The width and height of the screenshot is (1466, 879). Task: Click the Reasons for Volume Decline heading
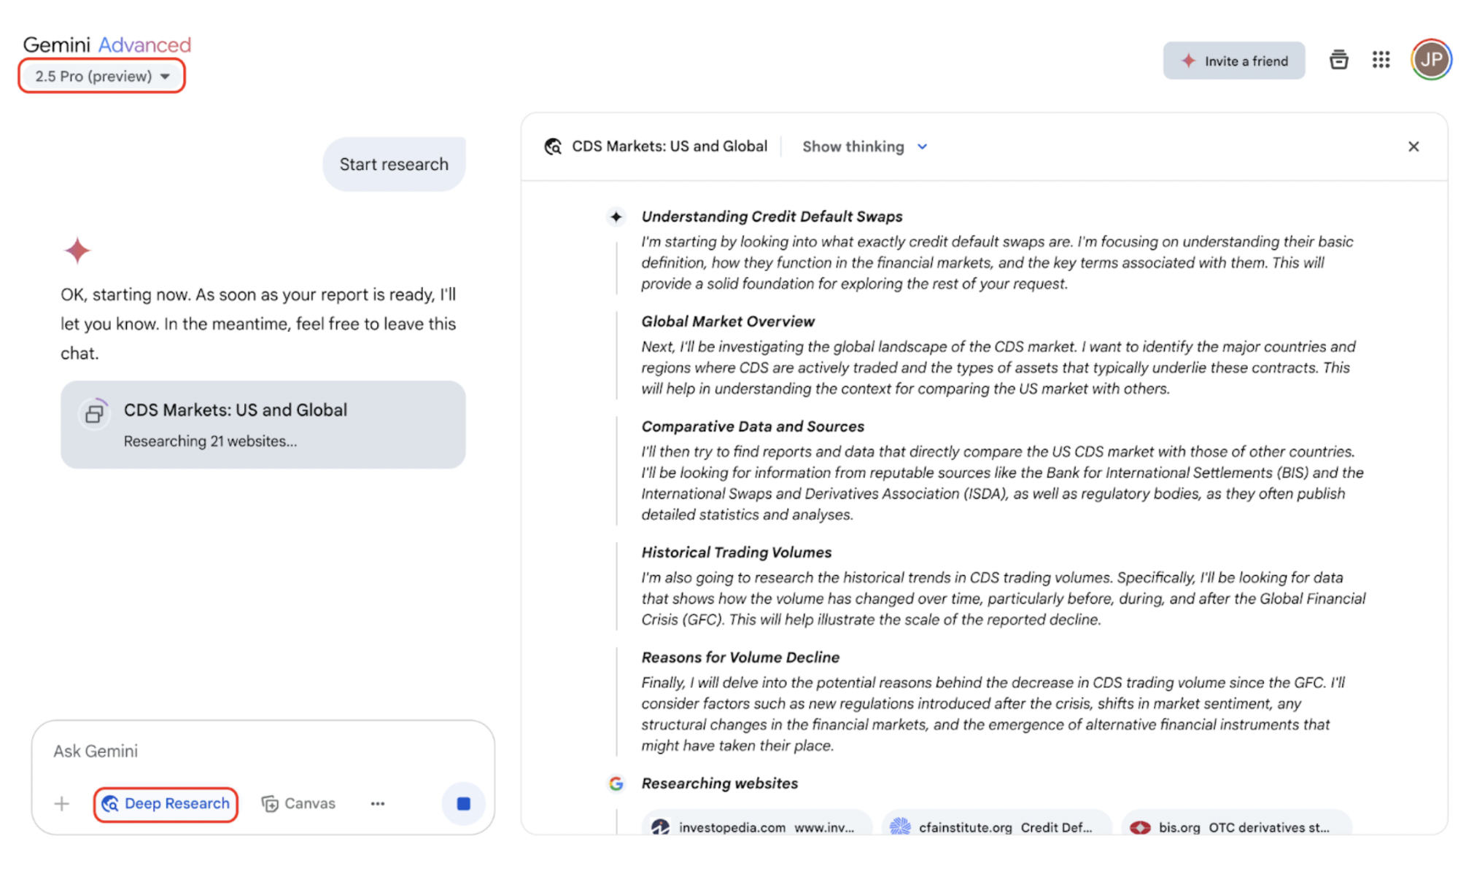click(740, 657)
